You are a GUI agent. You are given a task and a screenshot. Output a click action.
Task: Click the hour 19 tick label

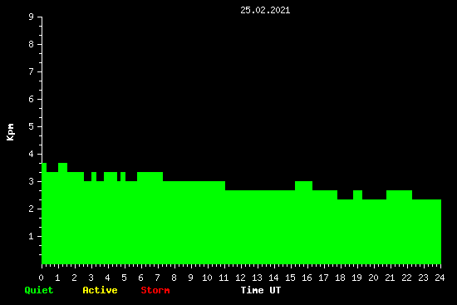(356, 278)
